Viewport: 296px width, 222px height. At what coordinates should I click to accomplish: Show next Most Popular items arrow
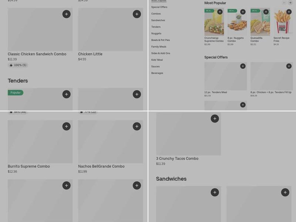tap(290, 3)
